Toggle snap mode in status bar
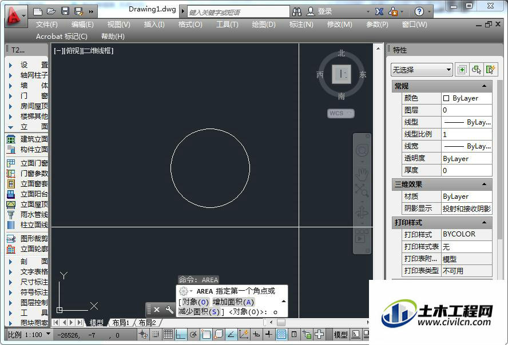Viewport: 508px width, 345px height. tap(156, 334)
